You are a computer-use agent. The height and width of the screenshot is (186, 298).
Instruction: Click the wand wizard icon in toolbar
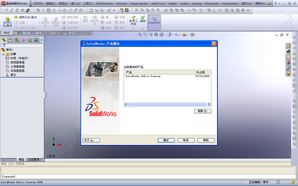click(96, 10)
